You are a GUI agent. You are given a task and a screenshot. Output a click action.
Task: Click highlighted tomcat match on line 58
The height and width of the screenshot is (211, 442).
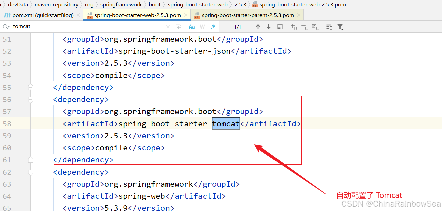pyautogui.click(x=226, y=124)
